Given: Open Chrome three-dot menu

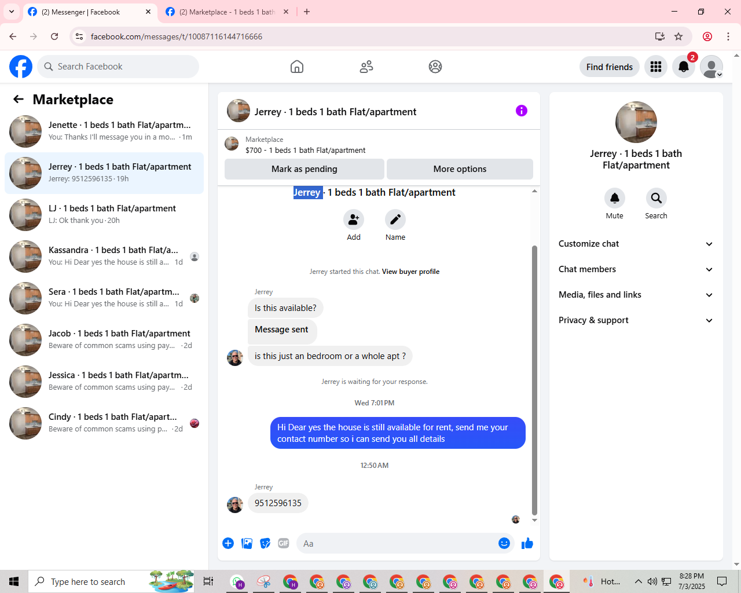Looking at the screenshot, I should (x=728, y=36).
